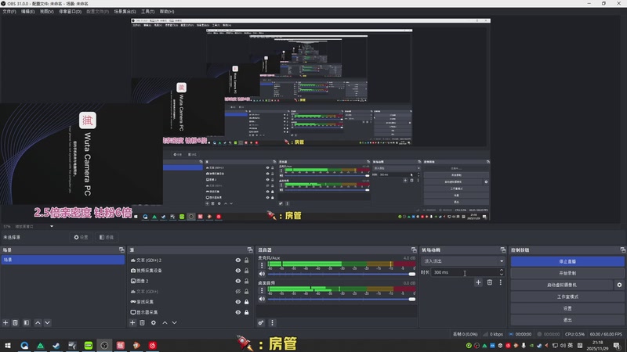
Task: Show the hidden 文本 (GDI+) source
Action: coord(238,291)
